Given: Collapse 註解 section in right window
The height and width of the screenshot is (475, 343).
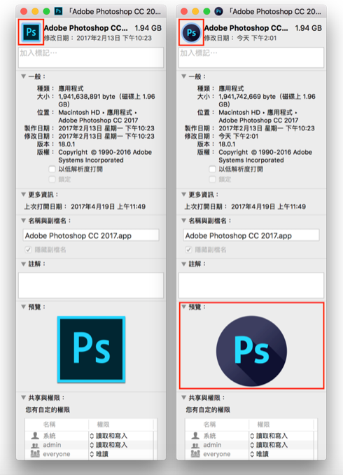Looking at the screenshot, I should pyautogui.click(x=183, y=264).
